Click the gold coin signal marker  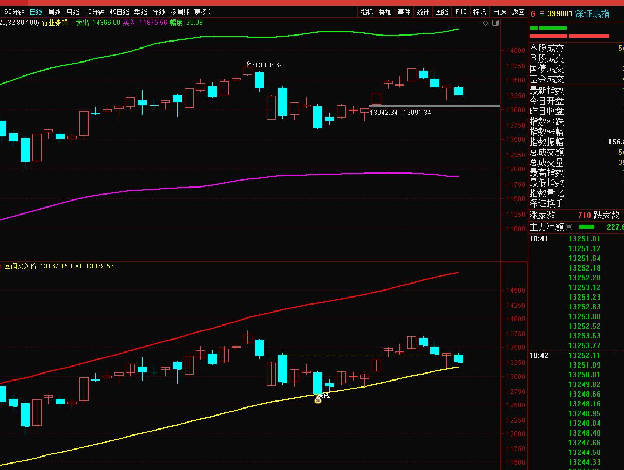click(317, 400)
